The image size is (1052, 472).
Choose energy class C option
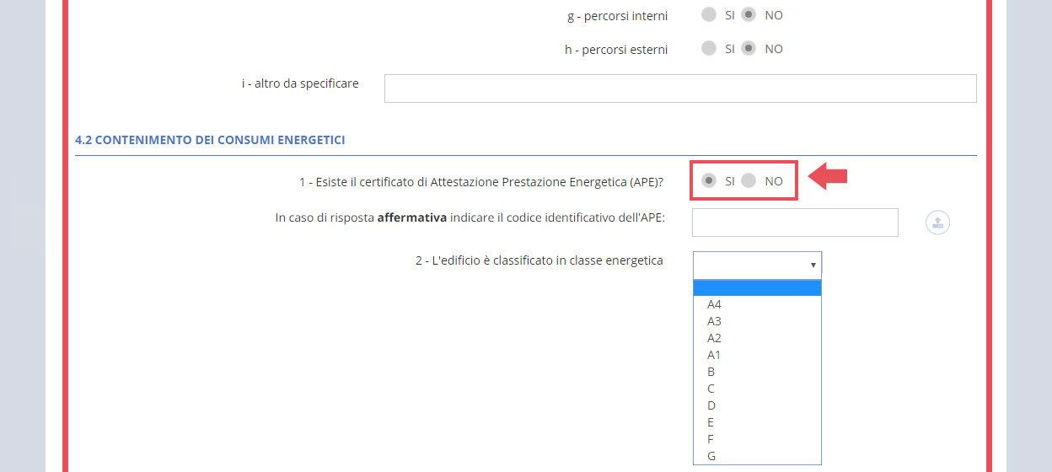pyautogui.click(x=712, y=389)
